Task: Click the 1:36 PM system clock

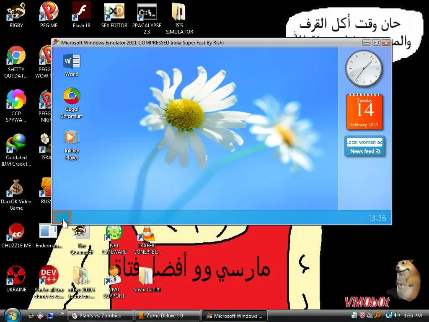Action: point(413,316)
